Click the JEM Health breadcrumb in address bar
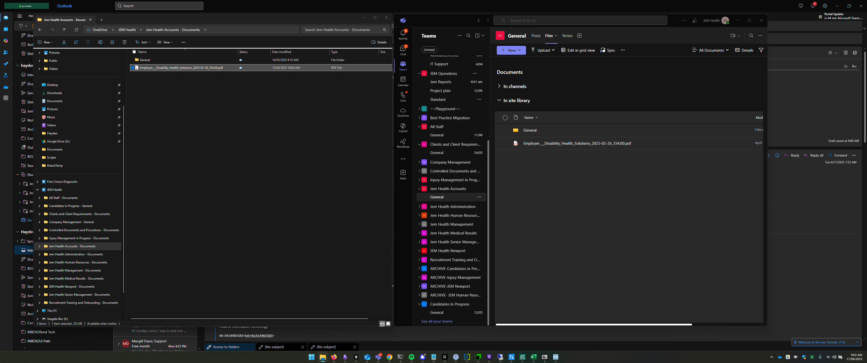The image size is (867, 363). 127,30
